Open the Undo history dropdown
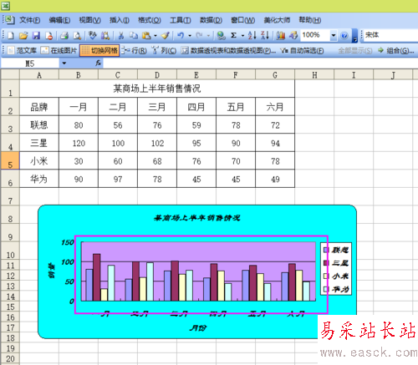Image resolution: width=418 pixels, height=365 pixels. click(190, 36)
